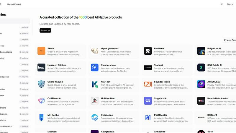
Task: Open the Krafl-IO K logo icon
Action: click(x=95, y=84)
